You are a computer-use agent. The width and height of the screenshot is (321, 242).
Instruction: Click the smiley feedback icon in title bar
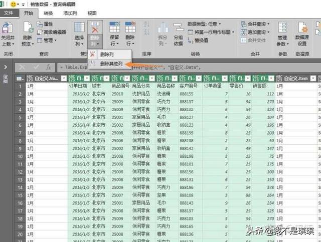[x=14, y=4]
